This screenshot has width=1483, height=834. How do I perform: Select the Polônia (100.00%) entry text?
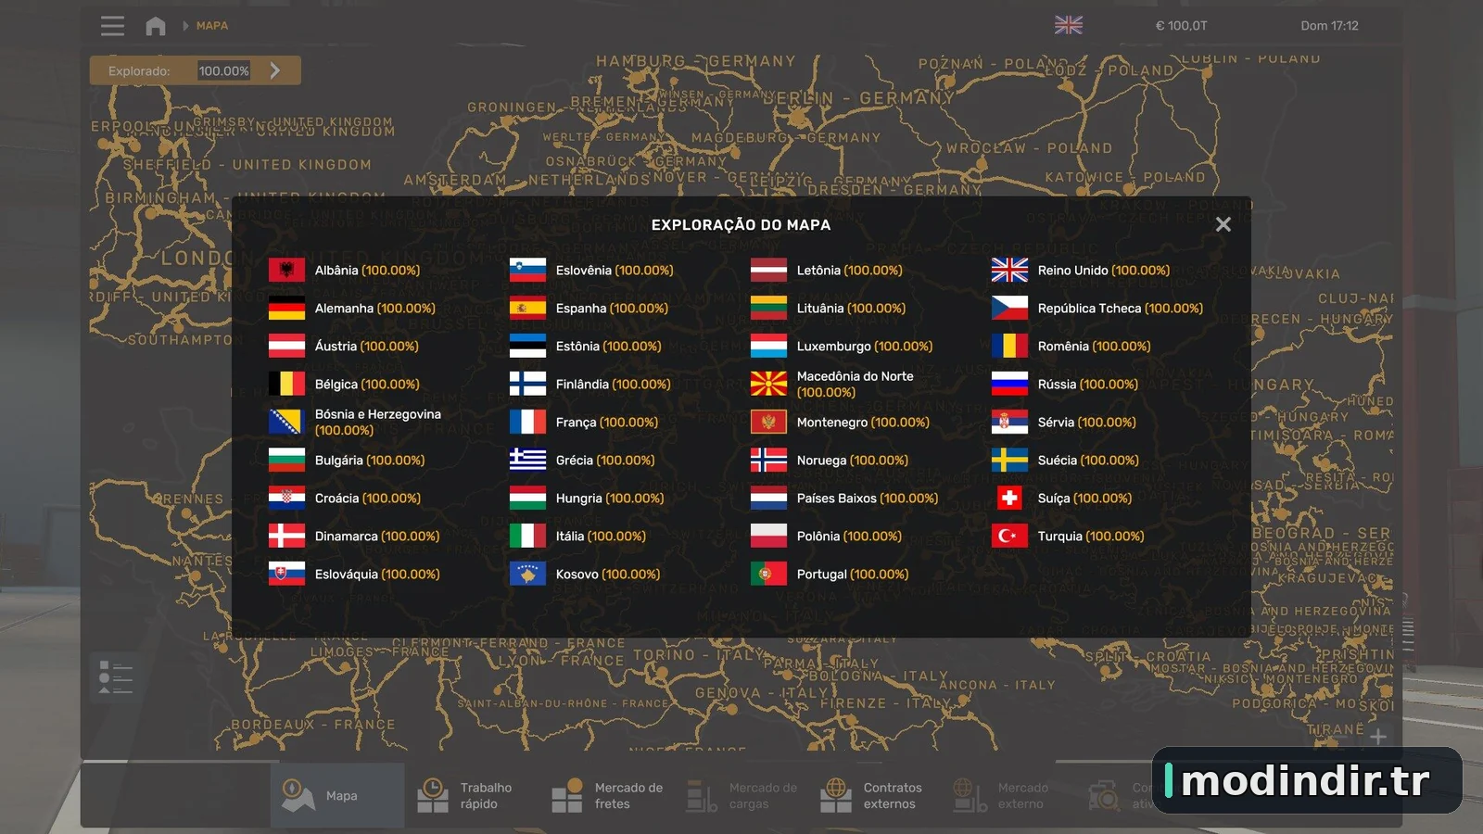coord(849,536)
